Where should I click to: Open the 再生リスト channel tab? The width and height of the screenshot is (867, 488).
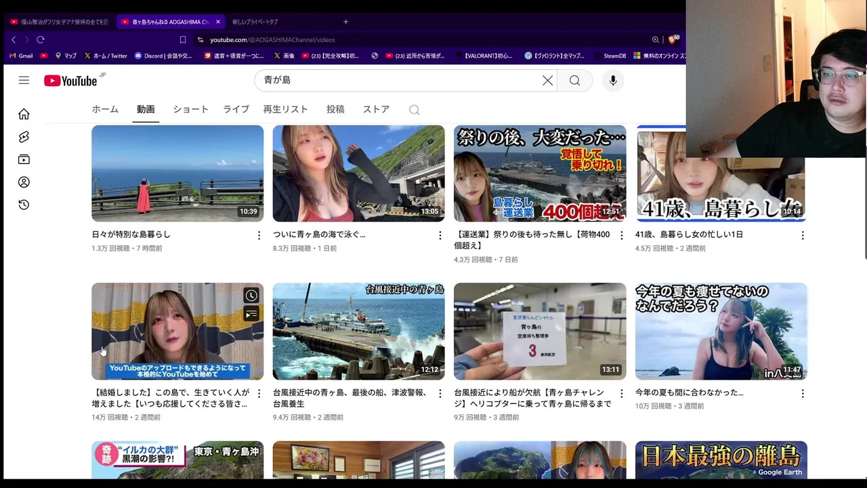[285, 109]
